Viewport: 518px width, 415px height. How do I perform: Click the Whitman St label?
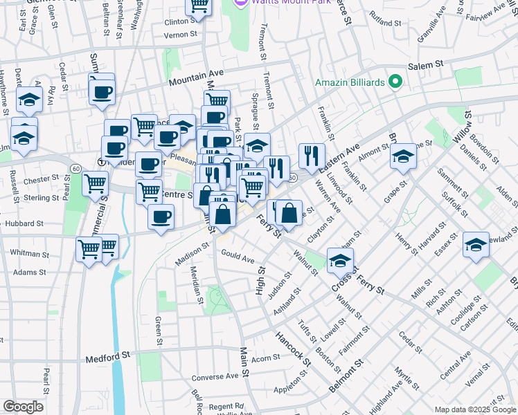click(x=29, y=253)
